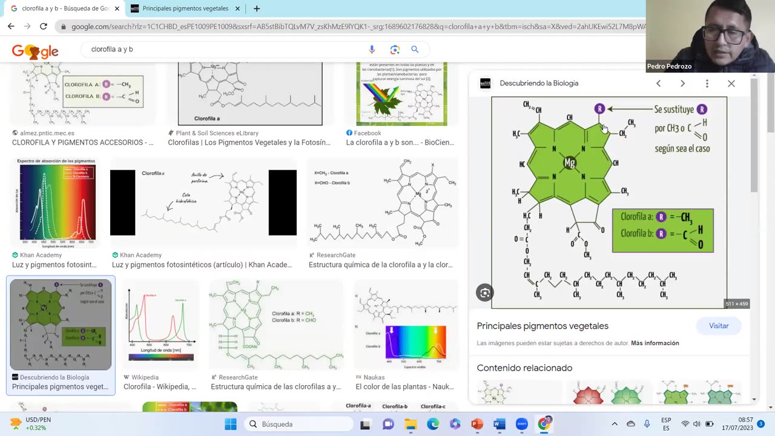This screenshot has width=775, height=436.
Task: Open 'Clorofila - Wikipedia' result link
Action: (160, 387)
